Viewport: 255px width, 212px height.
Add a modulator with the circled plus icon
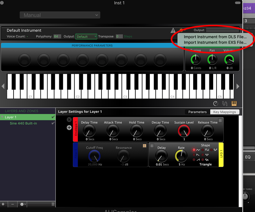[x=69, y=128]
